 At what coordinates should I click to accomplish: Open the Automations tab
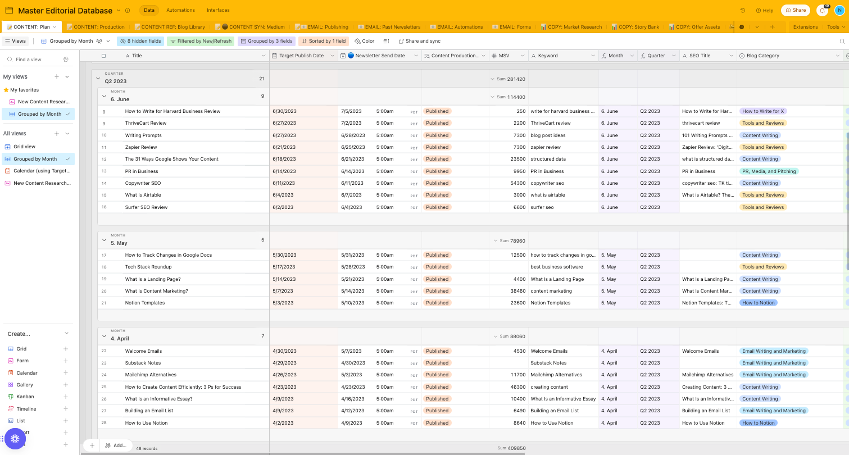click(x=180, y=10)
